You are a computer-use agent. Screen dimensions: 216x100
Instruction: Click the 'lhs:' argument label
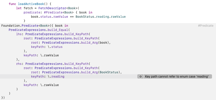[x=20, y=34]
